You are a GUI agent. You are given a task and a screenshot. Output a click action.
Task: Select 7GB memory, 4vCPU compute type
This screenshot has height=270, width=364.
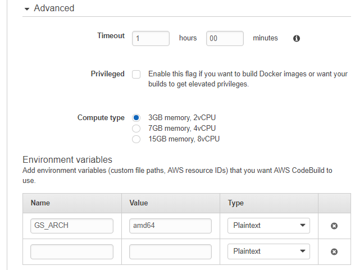coord(136,129)
